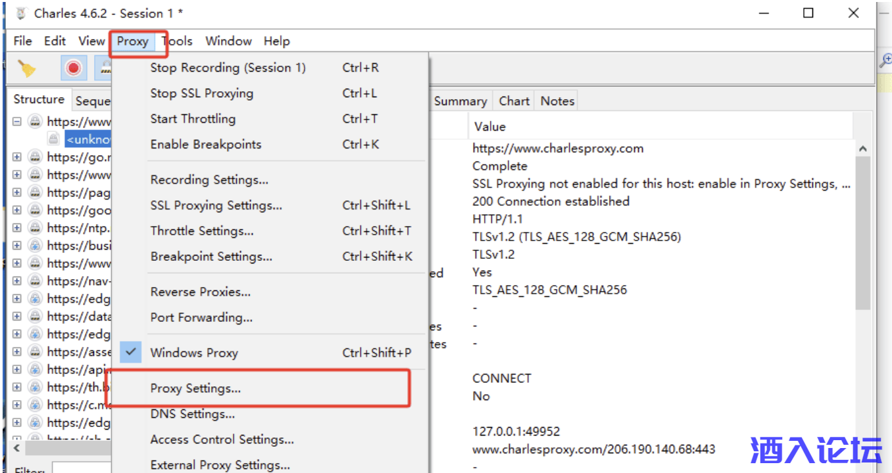Select the Structure tab
The image size is (892, 473).
(39, 100)
